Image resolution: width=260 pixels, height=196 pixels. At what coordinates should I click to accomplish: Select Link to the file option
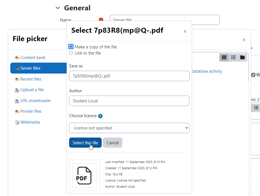click(71, 53)
